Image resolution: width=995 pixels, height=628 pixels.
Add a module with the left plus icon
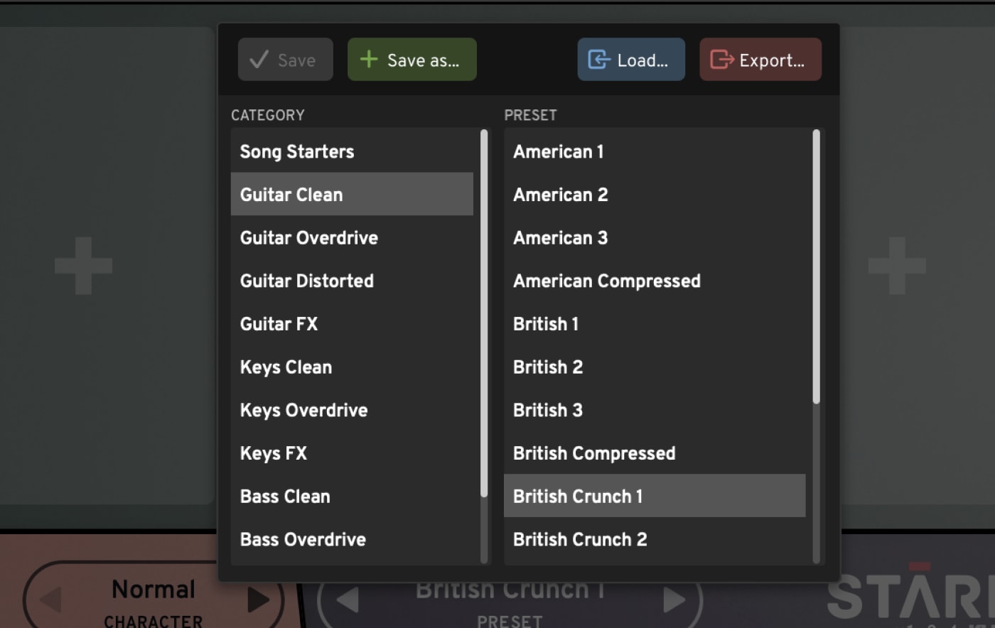[x=83, y=266]
